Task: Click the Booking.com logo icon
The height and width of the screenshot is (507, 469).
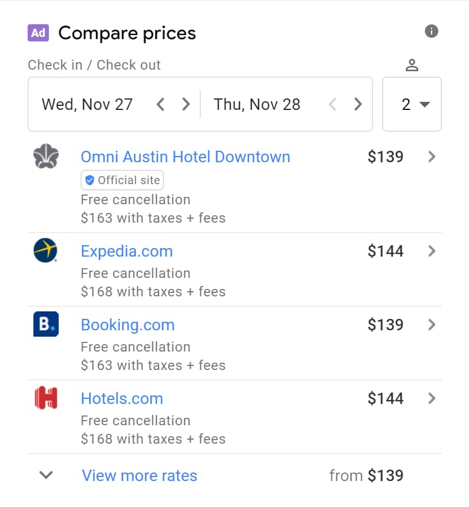Action: coord(46,325)
